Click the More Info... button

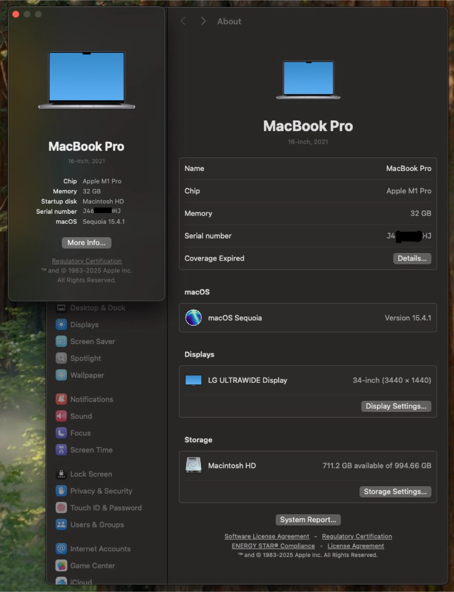[x=86, y=243]
